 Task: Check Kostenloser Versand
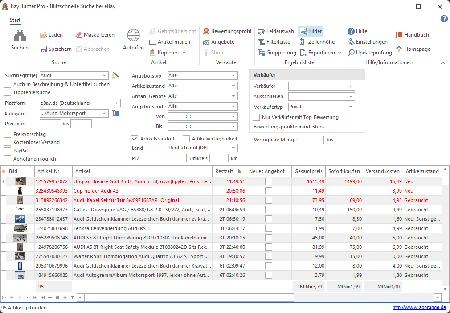pos(8,142)
